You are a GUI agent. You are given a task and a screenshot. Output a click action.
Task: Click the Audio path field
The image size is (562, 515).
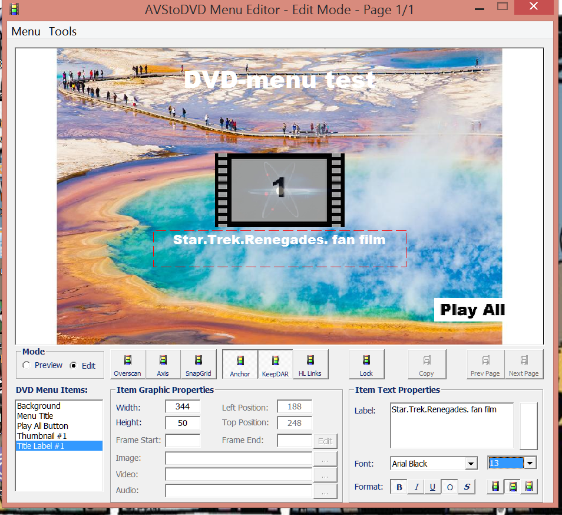(239, 491)
